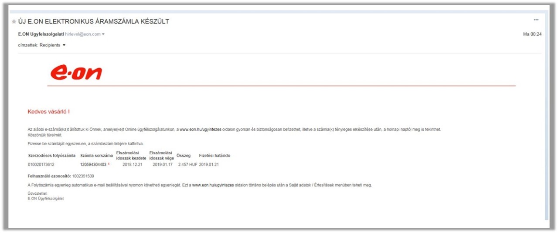Viewport: 558px width, 233px height.
Task: Click contract account number 010020173612
Action: pyautogui.click(x=41, y=165)
